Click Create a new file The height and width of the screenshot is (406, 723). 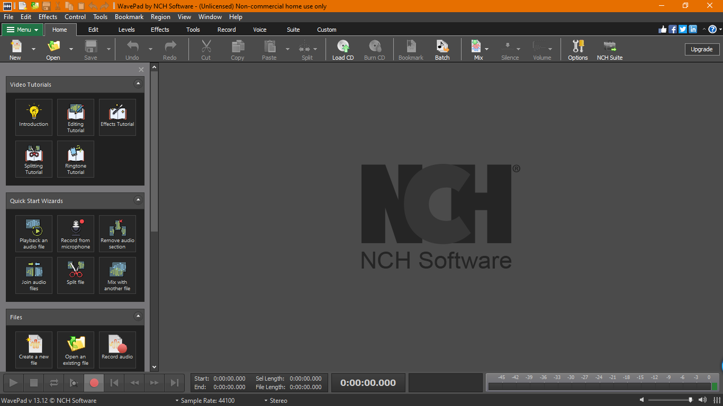pos(34,350)
